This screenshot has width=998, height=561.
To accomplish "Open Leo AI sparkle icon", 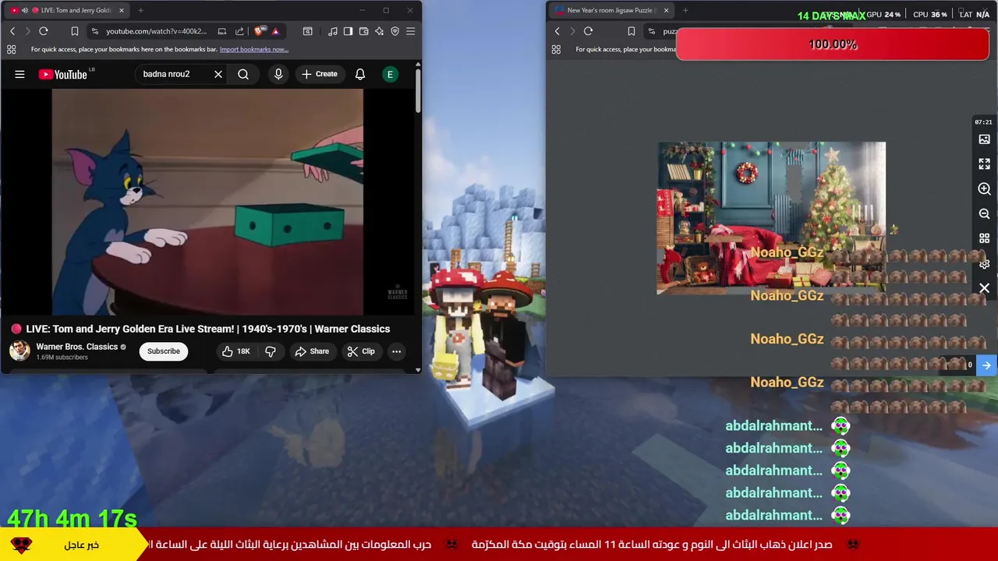I will pos(379,31).
